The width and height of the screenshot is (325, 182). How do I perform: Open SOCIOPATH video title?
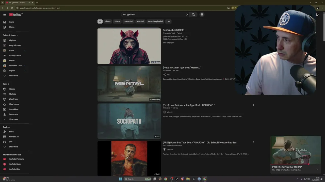point(189,105)
